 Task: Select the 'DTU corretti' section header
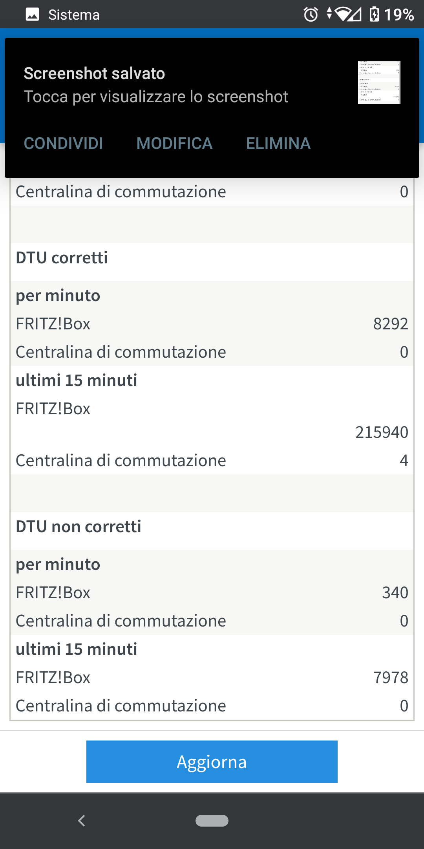point(62,258)
